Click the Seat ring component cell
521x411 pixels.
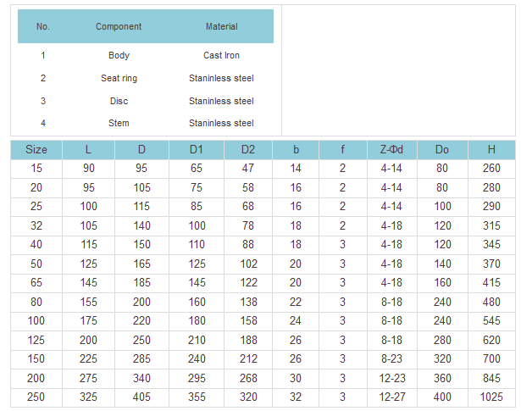(x=119, y=79)
